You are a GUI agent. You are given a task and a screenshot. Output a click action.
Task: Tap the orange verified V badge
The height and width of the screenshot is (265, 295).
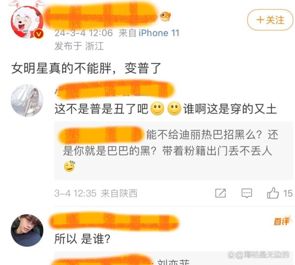click(x=38, y=34)
